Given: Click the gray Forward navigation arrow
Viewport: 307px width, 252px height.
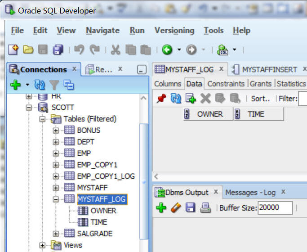Looking at the screenshot, I should 191,49.
